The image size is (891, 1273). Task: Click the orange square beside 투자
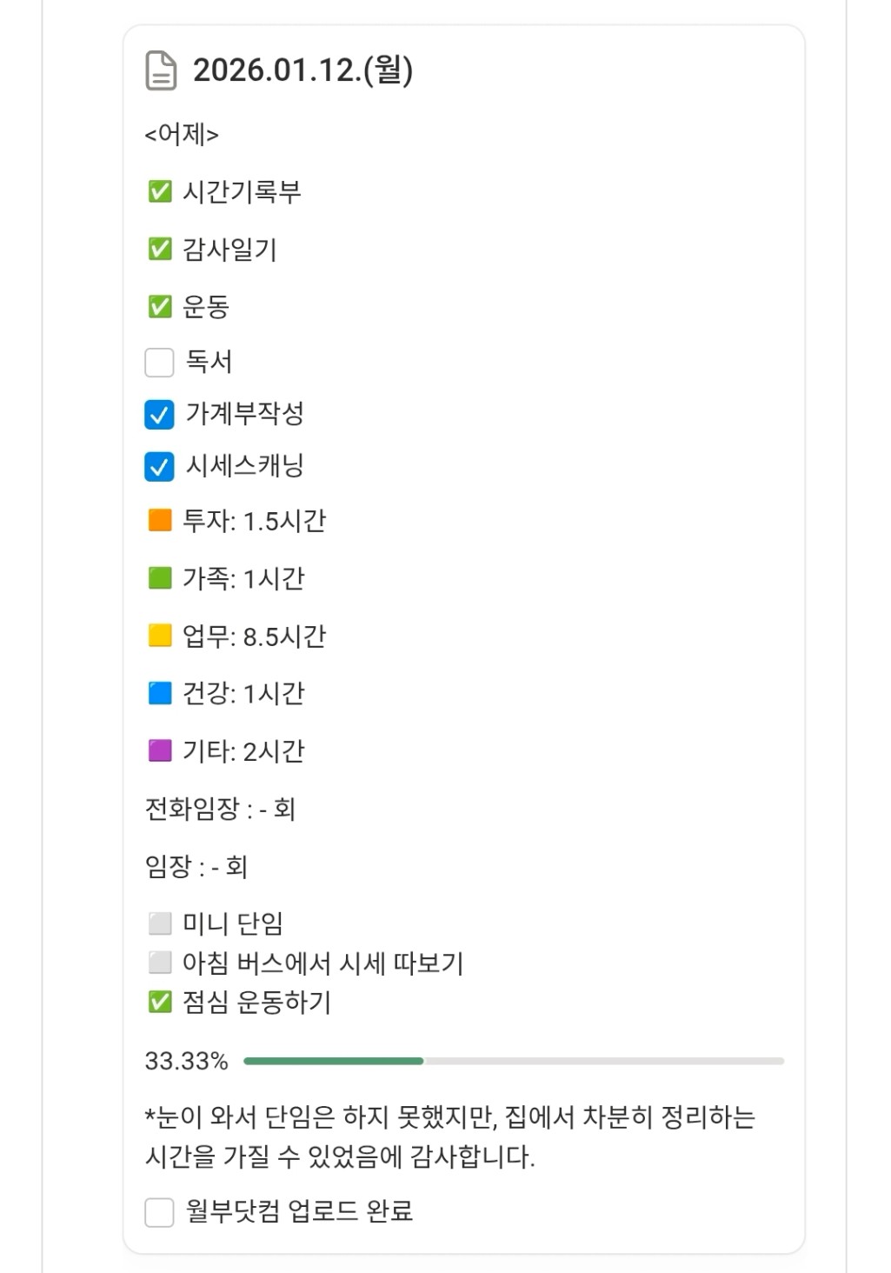[160, 521]
